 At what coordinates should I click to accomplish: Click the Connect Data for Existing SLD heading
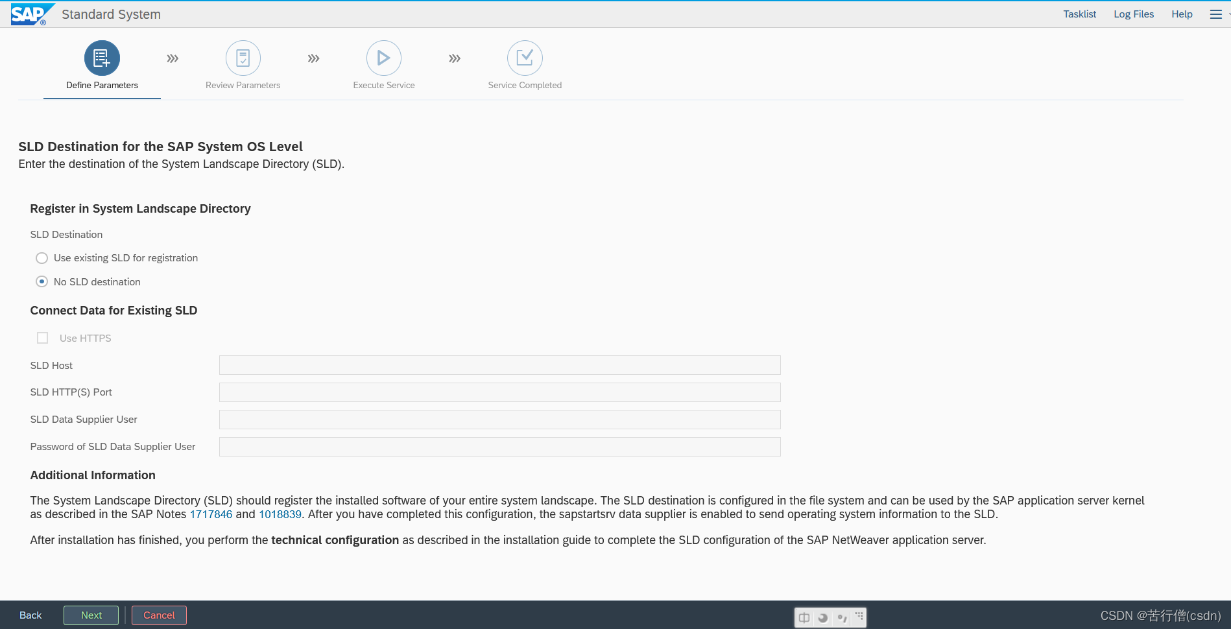pos(114,311)
